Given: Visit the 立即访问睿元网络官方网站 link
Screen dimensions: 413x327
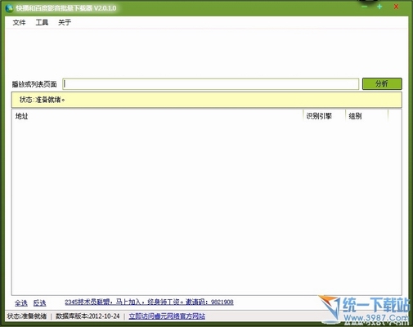Looking at the screenshot, I should pyautogui.click(x=167, y=316).
